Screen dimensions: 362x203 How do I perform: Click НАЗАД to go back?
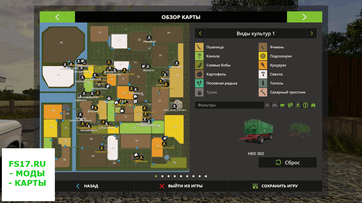click(91, 186)
